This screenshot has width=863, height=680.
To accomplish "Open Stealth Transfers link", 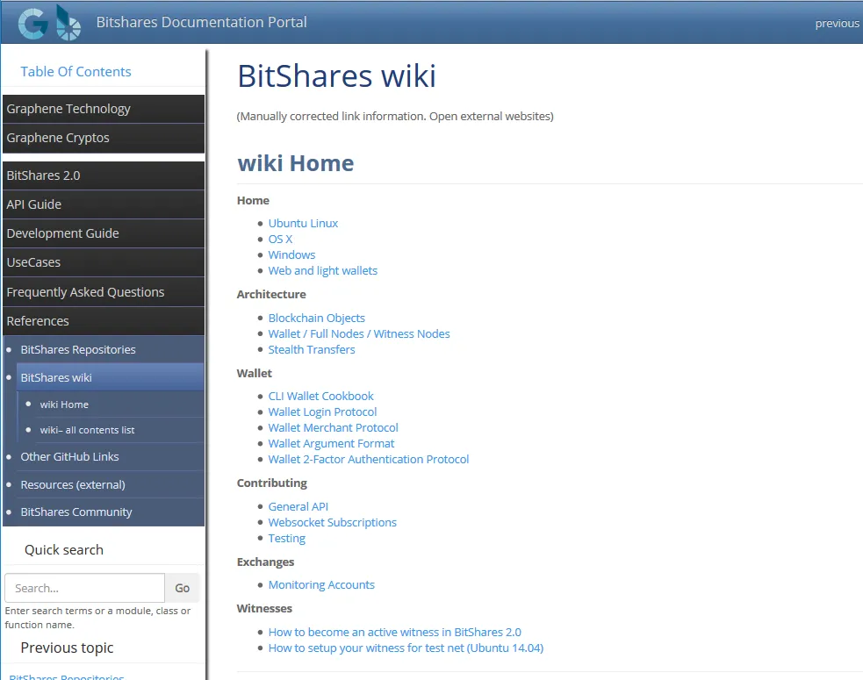I will tap(312, 350).
